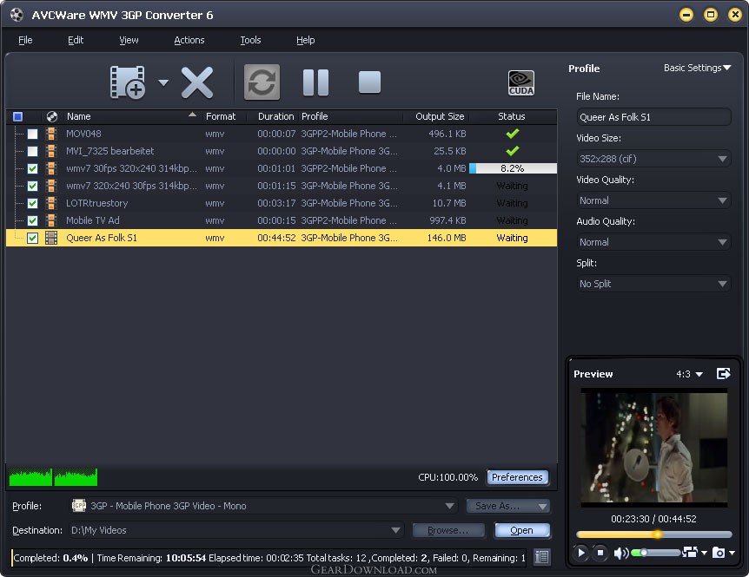Click the Add File filmstrip icon
The height and width of the screenshot is (577, 749).
point(128,82)
